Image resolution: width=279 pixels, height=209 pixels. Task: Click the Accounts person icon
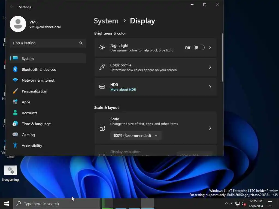click(x=15, y=113)
